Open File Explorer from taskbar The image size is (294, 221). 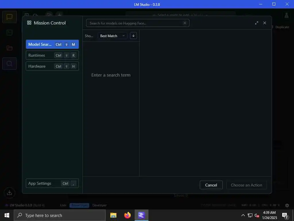[113, 215]
